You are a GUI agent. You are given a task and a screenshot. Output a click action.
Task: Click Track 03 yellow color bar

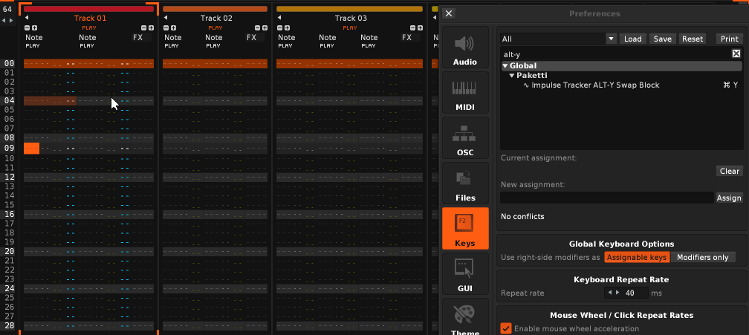[349, 9]
